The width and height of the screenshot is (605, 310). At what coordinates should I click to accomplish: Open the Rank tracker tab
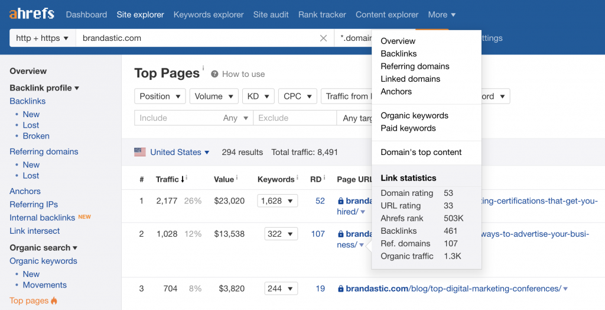(x=322, y=15)
